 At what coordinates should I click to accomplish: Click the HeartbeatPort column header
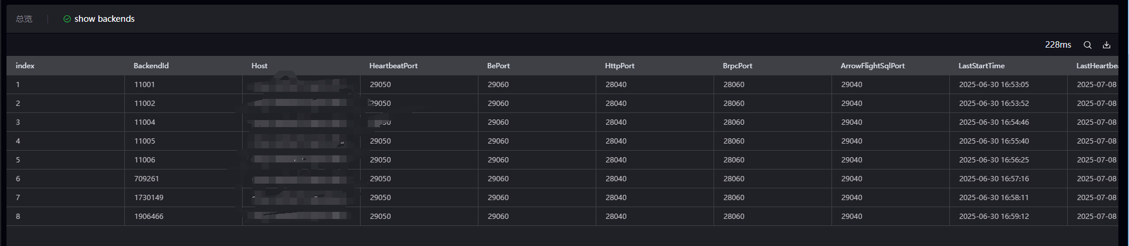tap(393, 66)
